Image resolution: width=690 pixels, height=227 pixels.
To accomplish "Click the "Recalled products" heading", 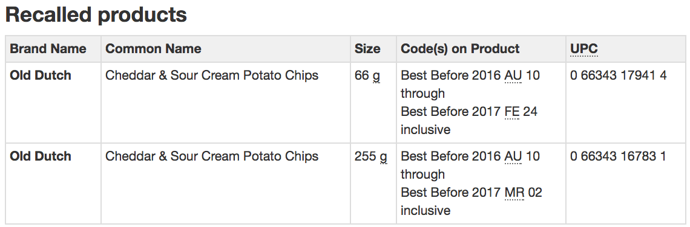I will (x=96, y=15).
